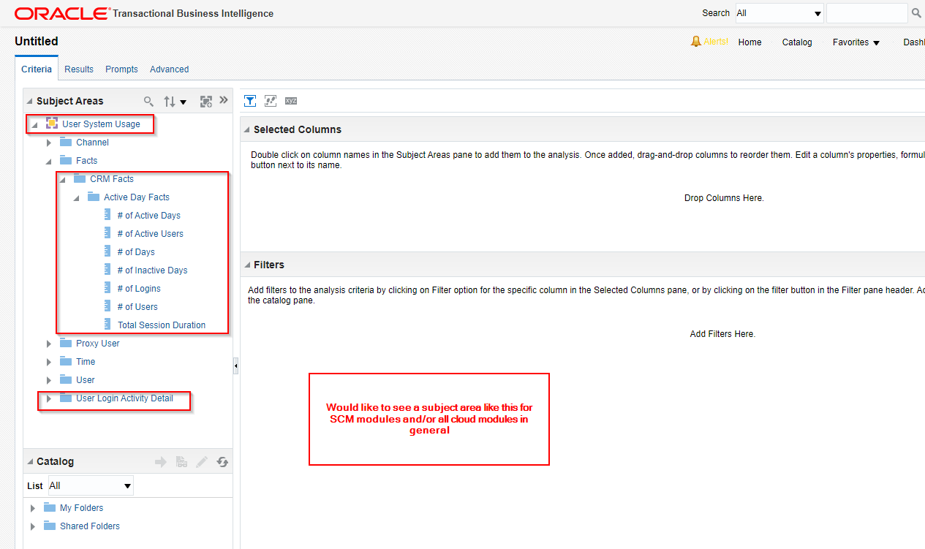The width and height of the screenshot is (925, 549).
Task: Click the add subject areas icon
Action: pyautogui.click(x=206, y=102)
